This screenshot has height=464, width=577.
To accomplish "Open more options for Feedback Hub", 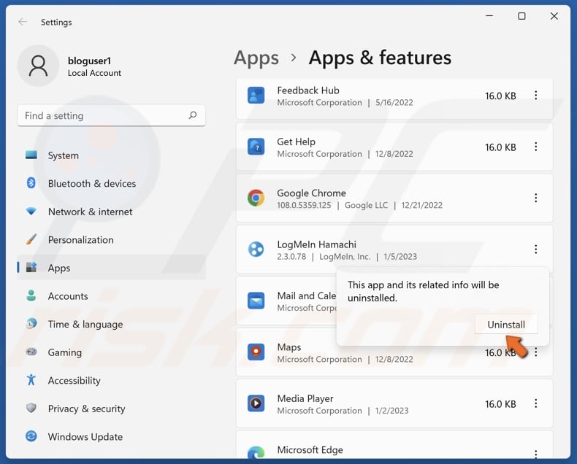I will (535, 96).
